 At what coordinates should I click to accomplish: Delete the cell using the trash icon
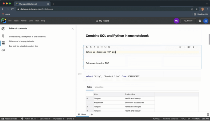[x=193, y=47]
